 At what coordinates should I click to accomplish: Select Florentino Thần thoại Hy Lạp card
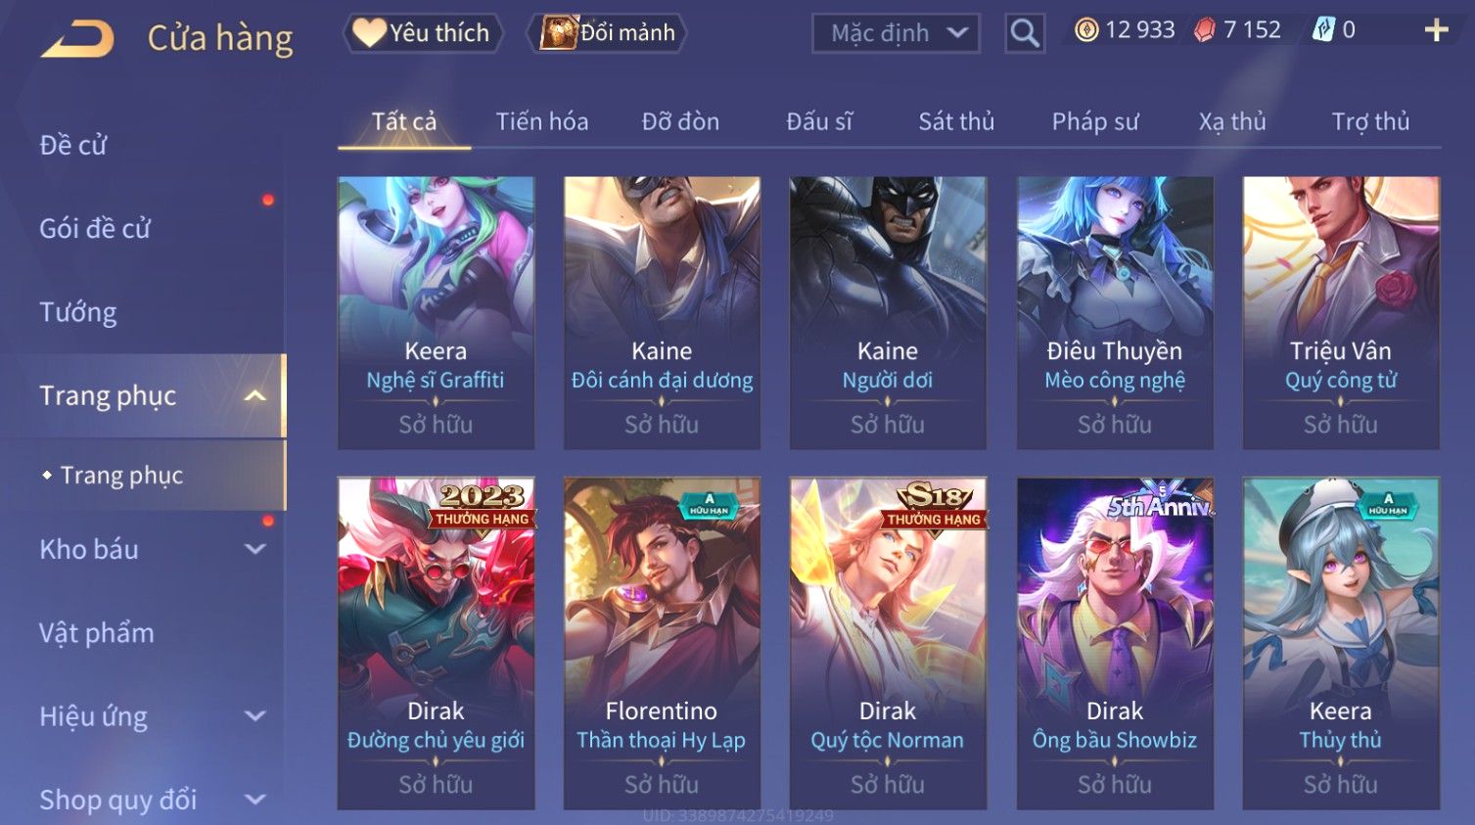click(x=662, y=643)
